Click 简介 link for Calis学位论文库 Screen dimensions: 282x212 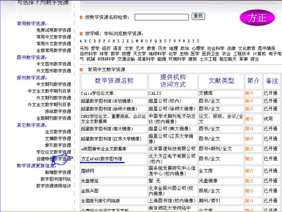coord(249,93)
